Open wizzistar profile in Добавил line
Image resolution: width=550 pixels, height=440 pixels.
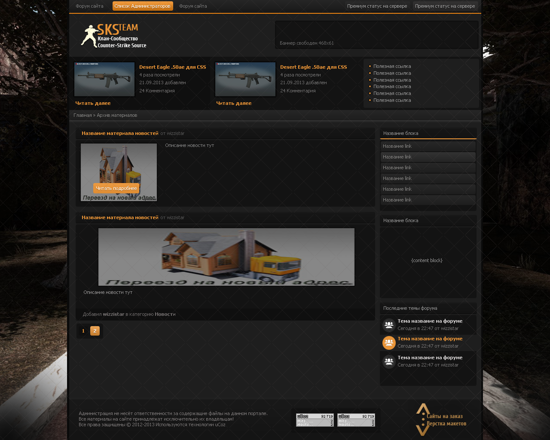(x=113, y=314)
